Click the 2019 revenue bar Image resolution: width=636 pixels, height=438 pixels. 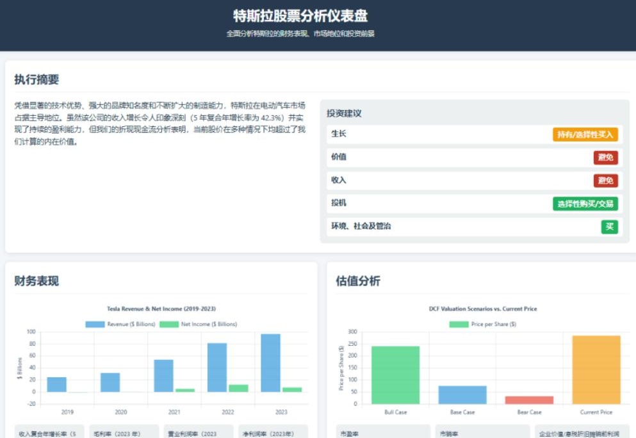[56, 384]
